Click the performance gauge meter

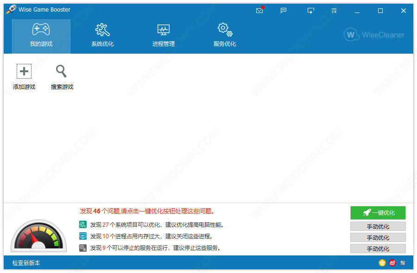coord(39,236)
